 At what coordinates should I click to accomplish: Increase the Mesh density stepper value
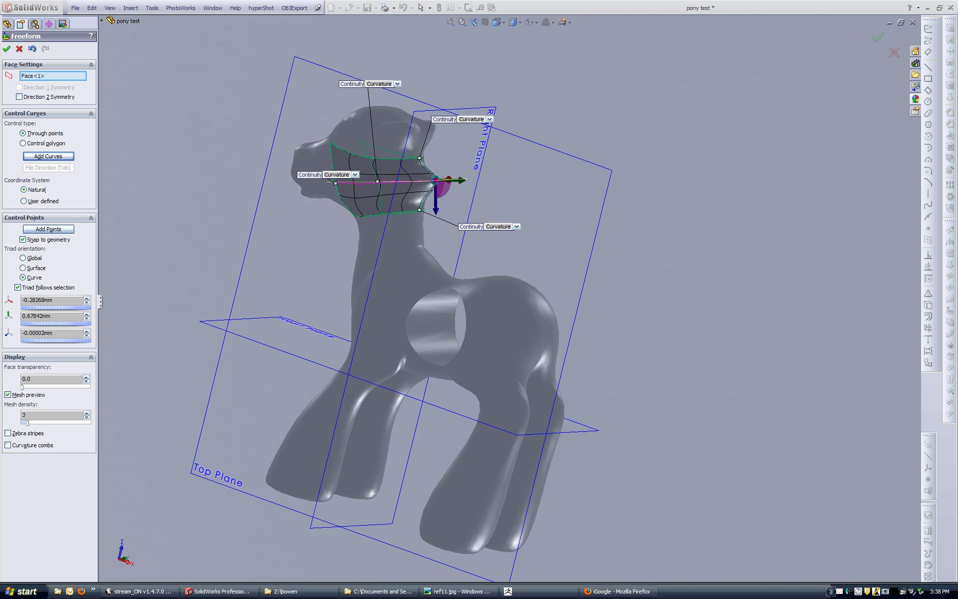[x=87, y=413]
